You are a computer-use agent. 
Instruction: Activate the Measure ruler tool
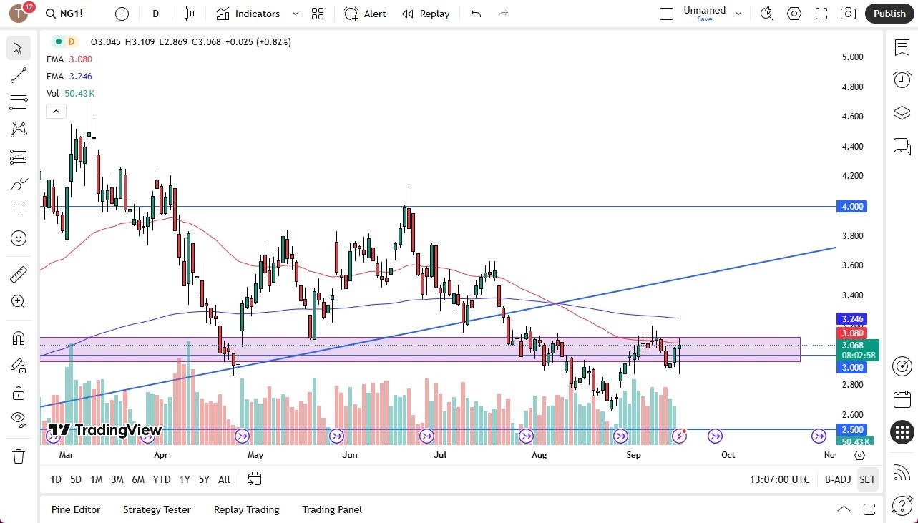(18, 274)
